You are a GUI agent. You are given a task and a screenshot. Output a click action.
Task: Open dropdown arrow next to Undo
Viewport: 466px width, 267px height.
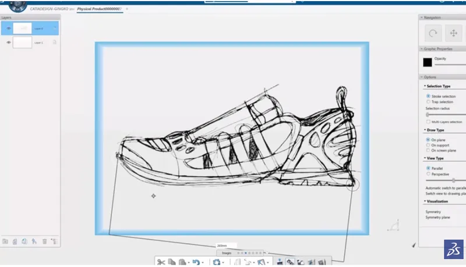click(203, 263)
